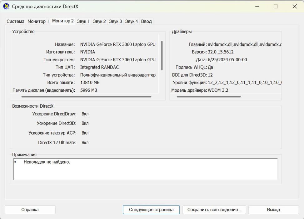Click the driver date 6/25/2024 05:00:00
This screenshot has height=219, width=304.
click(x=227, y=60)
